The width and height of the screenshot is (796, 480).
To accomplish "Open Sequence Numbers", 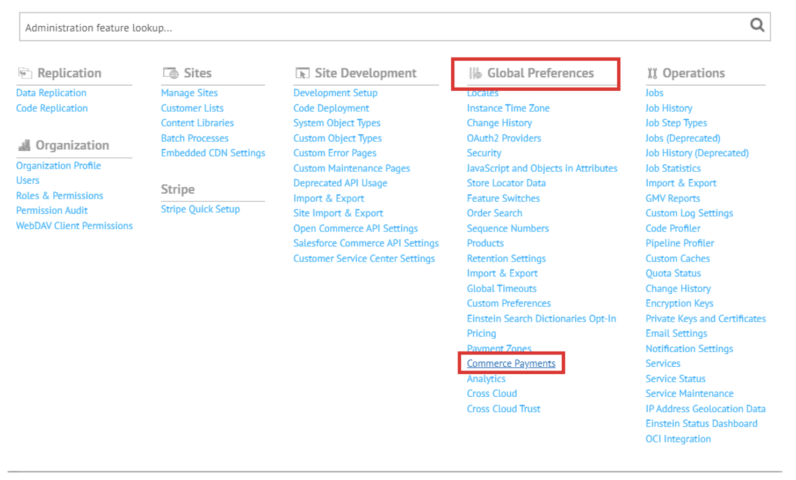I will (x=508, y=228).
